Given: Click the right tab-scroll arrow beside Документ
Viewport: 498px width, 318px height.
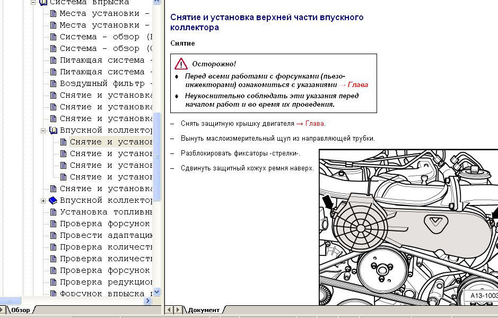Looking at the screenshot, I should pyautogui.click(x=178, y=310).
